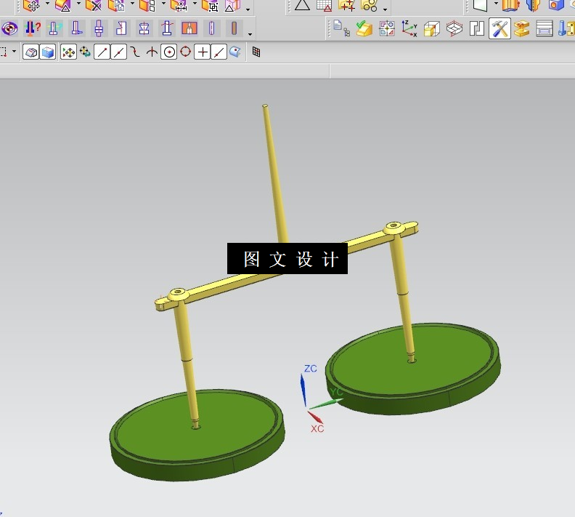Toggle Quadrant Point snap (red circle icon)
575x517 pixels.
tap(186, 52)
